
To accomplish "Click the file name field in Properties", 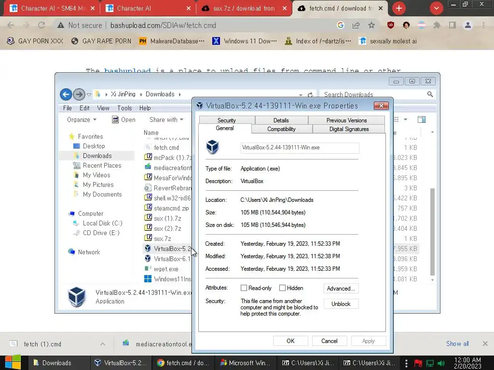I will pos(300,148).
